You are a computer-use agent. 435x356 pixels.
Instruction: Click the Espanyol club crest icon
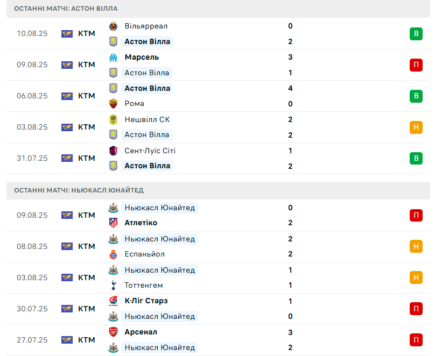[113, 254]
